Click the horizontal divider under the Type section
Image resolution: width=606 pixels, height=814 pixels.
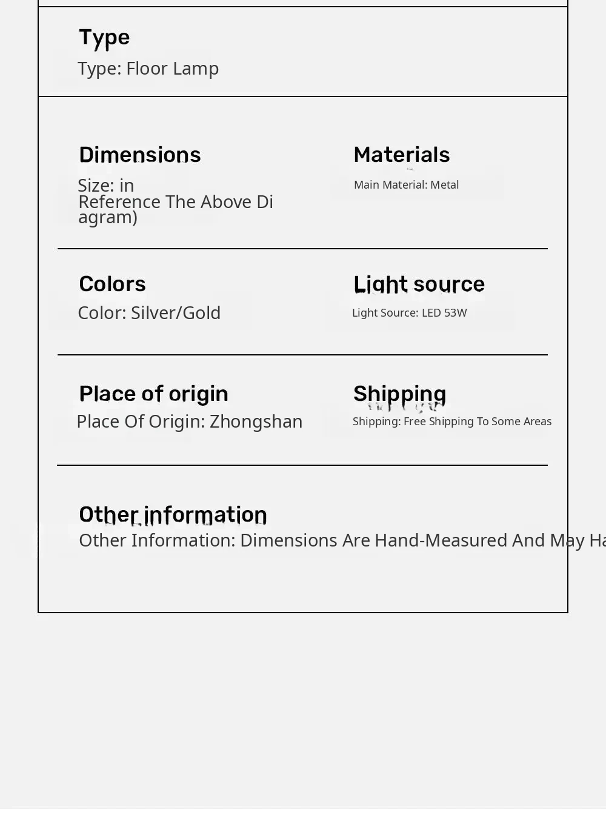pyautogui.click(x=302, y=96)
